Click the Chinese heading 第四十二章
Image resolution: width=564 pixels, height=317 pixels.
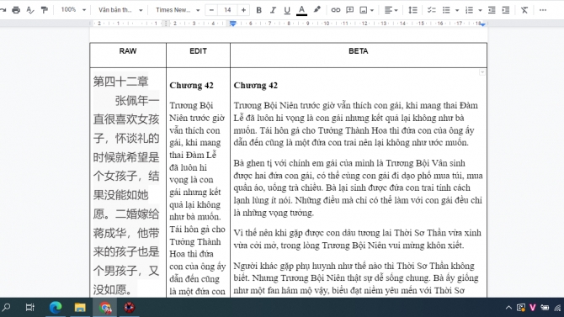120,82
